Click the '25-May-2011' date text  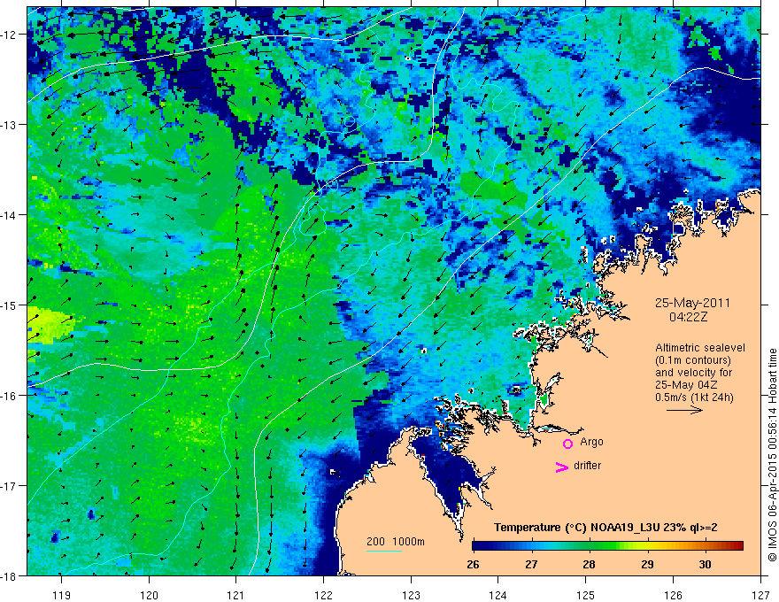[x=692, y=303]
